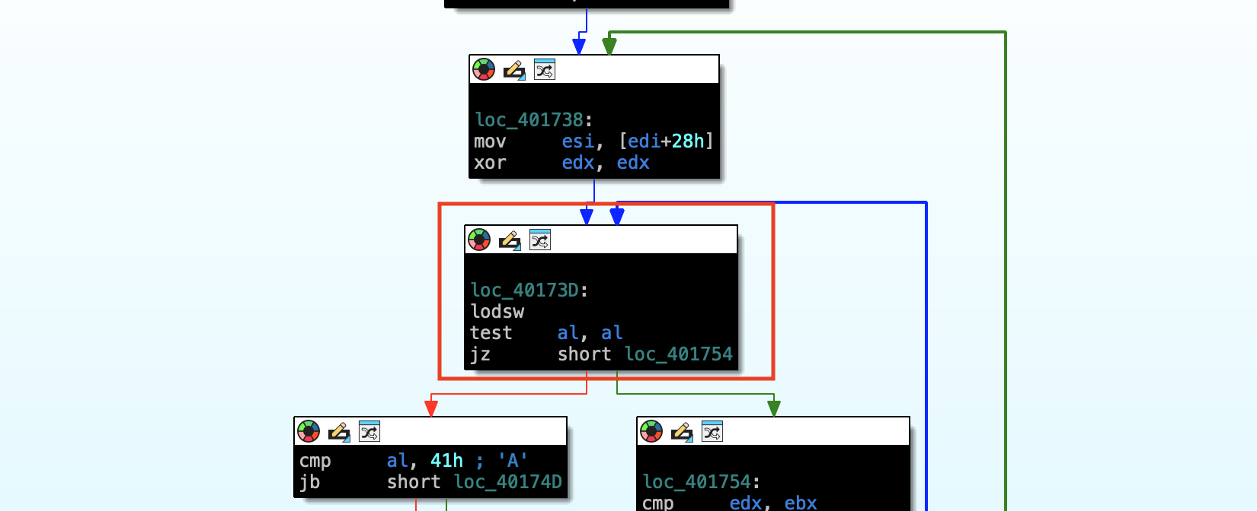Select the "cmp al, 41h ; 'A'" instruction

(413, 461)
